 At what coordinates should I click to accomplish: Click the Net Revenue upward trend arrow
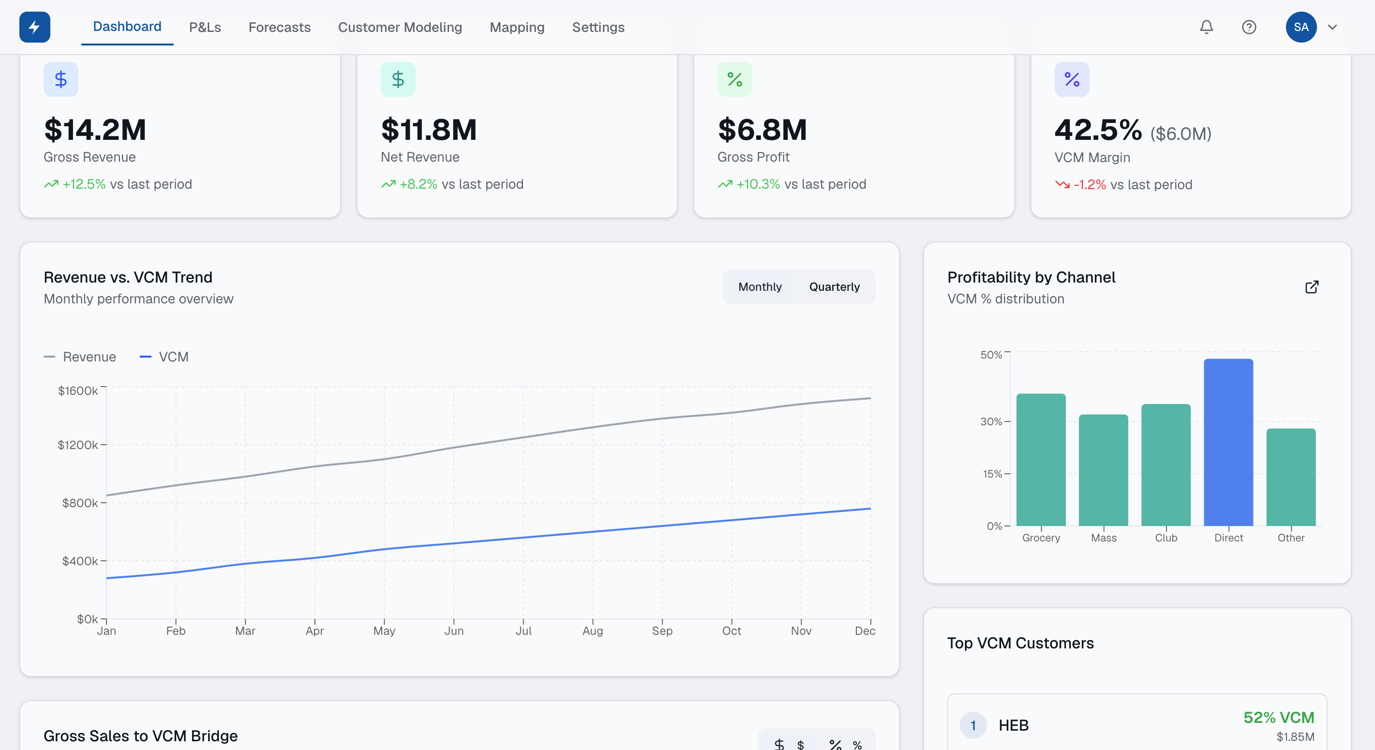(389, 184)
